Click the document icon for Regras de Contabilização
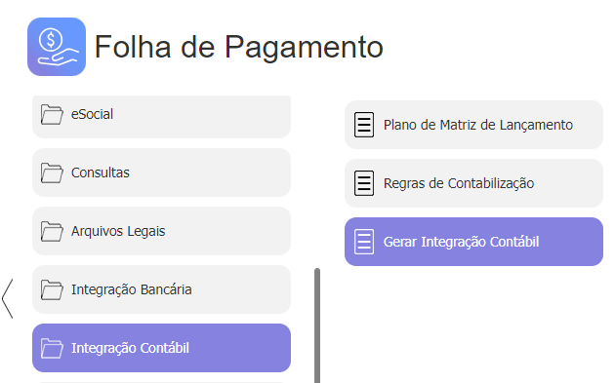The height and width of the screenshot is (383, 615). click(364, 183)
